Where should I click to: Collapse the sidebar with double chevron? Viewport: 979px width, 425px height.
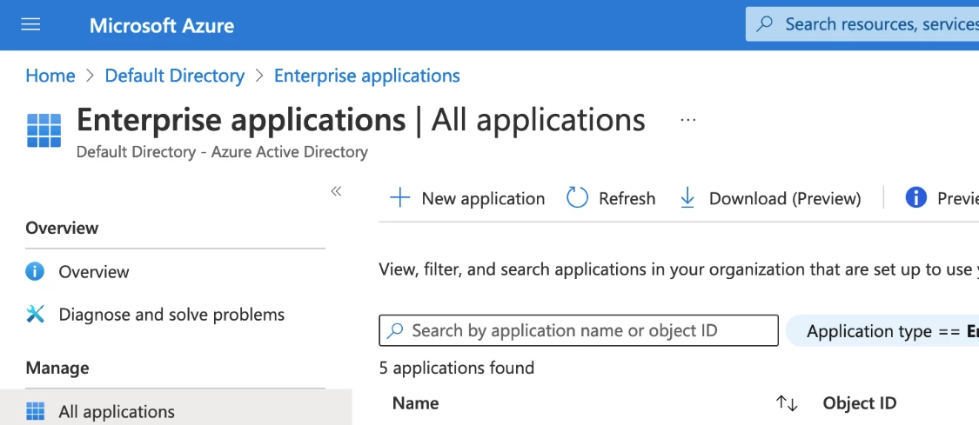336,190
